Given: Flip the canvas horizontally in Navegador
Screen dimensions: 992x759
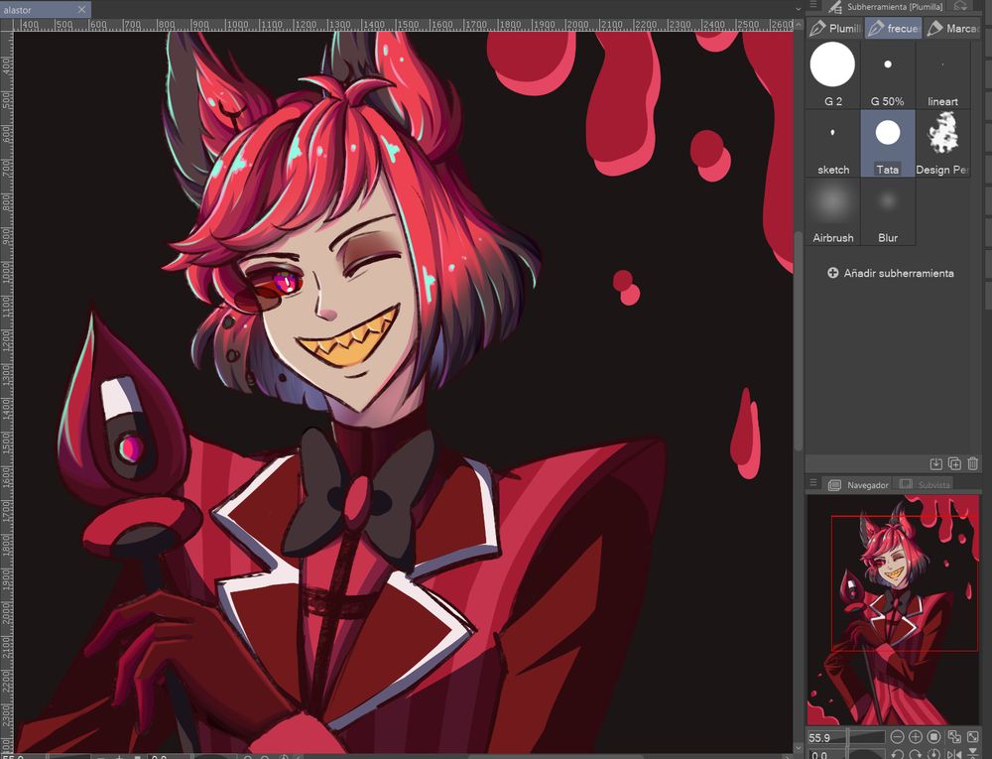Looking at the screenshot, I should [954, 754].
